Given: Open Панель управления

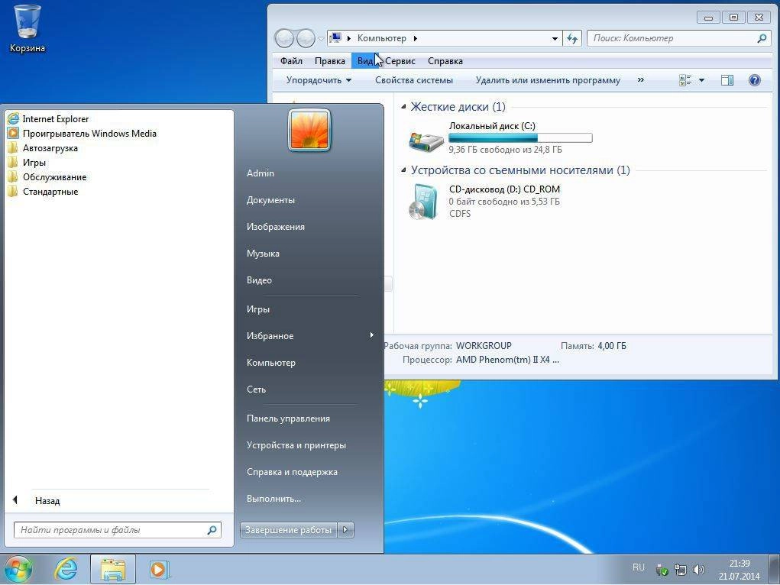Looking at the screenshot, I should [x=288, y=419].
